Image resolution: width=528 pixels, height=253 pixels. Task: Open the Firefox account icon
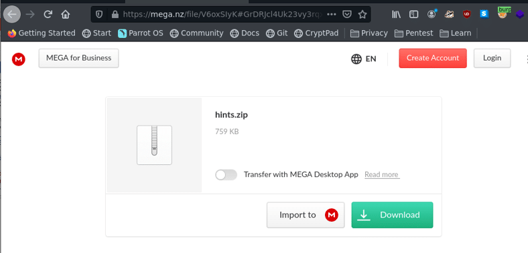432,14
